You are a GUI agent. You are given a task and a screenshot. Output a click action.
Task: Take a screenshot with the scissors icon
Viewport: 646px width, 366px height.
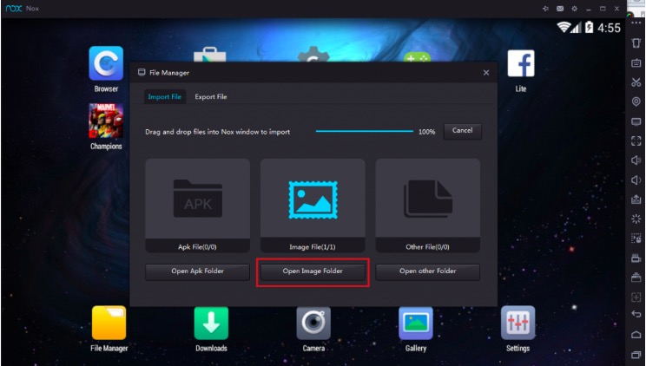[x=636, y=82]
